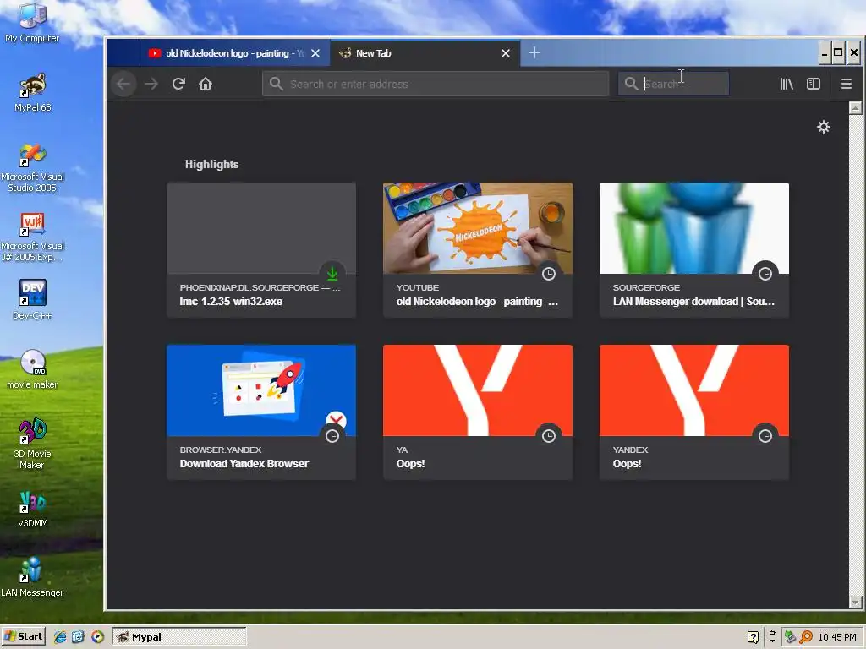The image size is (866, 649).
Task: Click history clock badge on Yandex Browser card
Action: click(332, 435)
